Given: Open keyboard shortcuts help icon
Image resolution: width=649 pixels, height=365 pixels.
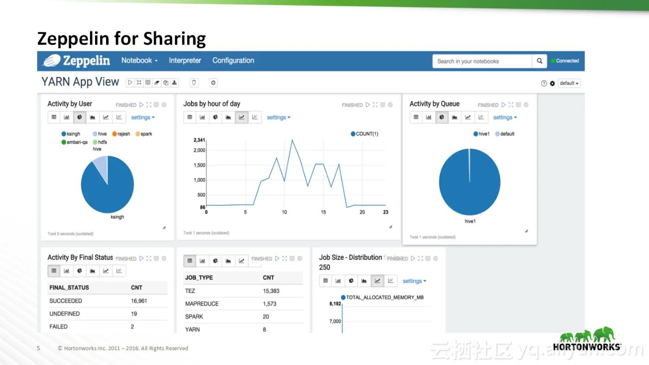Looking at the screenshot, I should click(544, 83).
